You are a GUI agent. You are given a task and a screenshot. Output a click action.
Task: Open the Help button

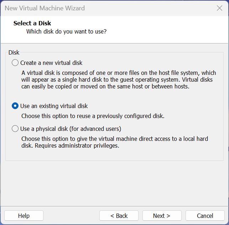click(x=24, y=216)
